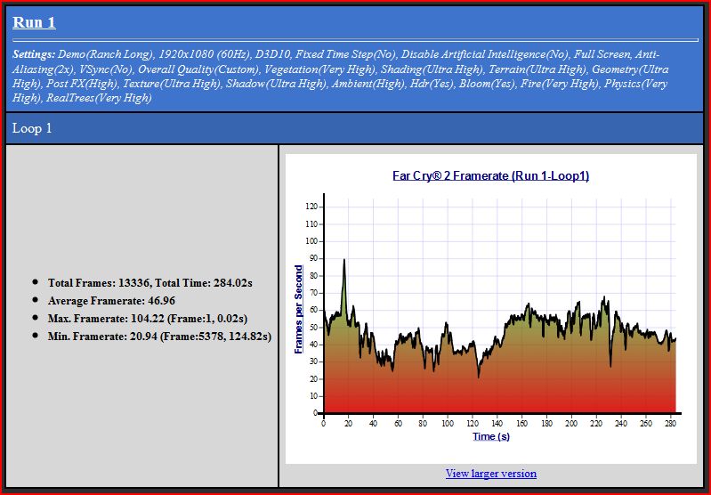Click the RealTrees(Very High) settings text
Image resolution: width=711 pixels, height=495 pixels.
tap(99, 98)
